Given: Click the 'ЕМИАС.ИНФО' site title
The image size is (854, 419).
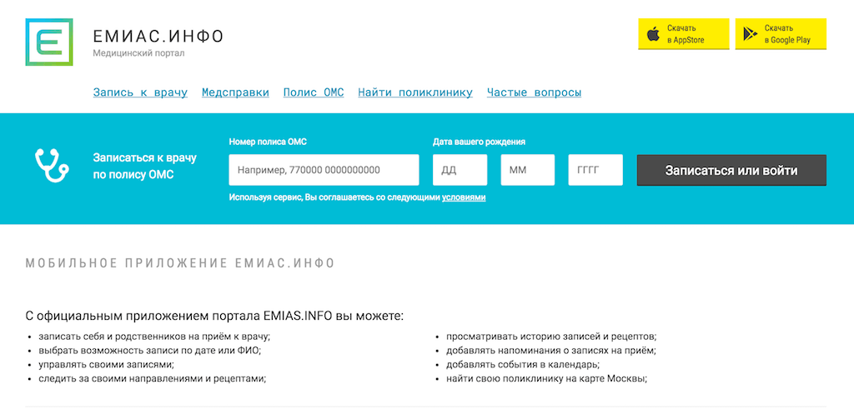Looking at the screenshot, I should (x=158, y=37).
